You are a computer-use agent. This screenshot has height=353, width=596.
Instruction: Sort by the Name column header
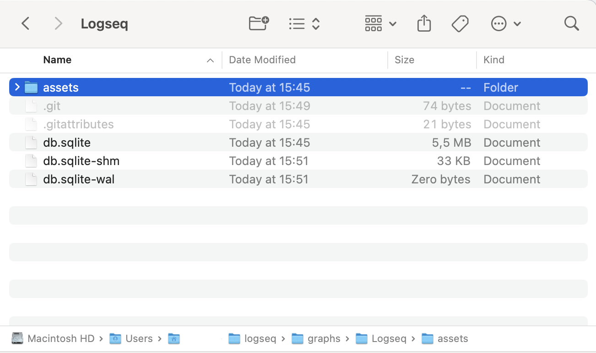pyautogui.click(x=57, y=60)
